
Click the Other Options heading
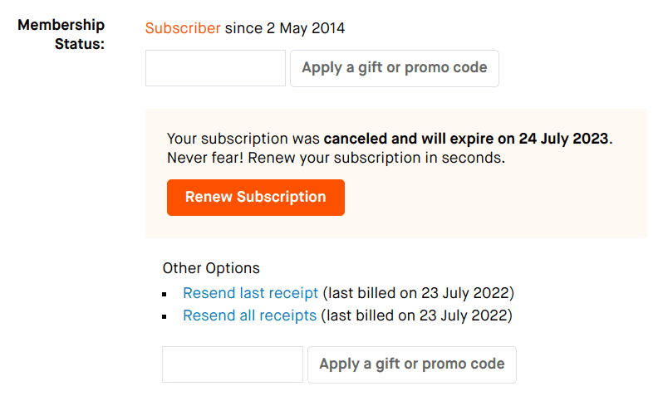click(x=211, y=268)
